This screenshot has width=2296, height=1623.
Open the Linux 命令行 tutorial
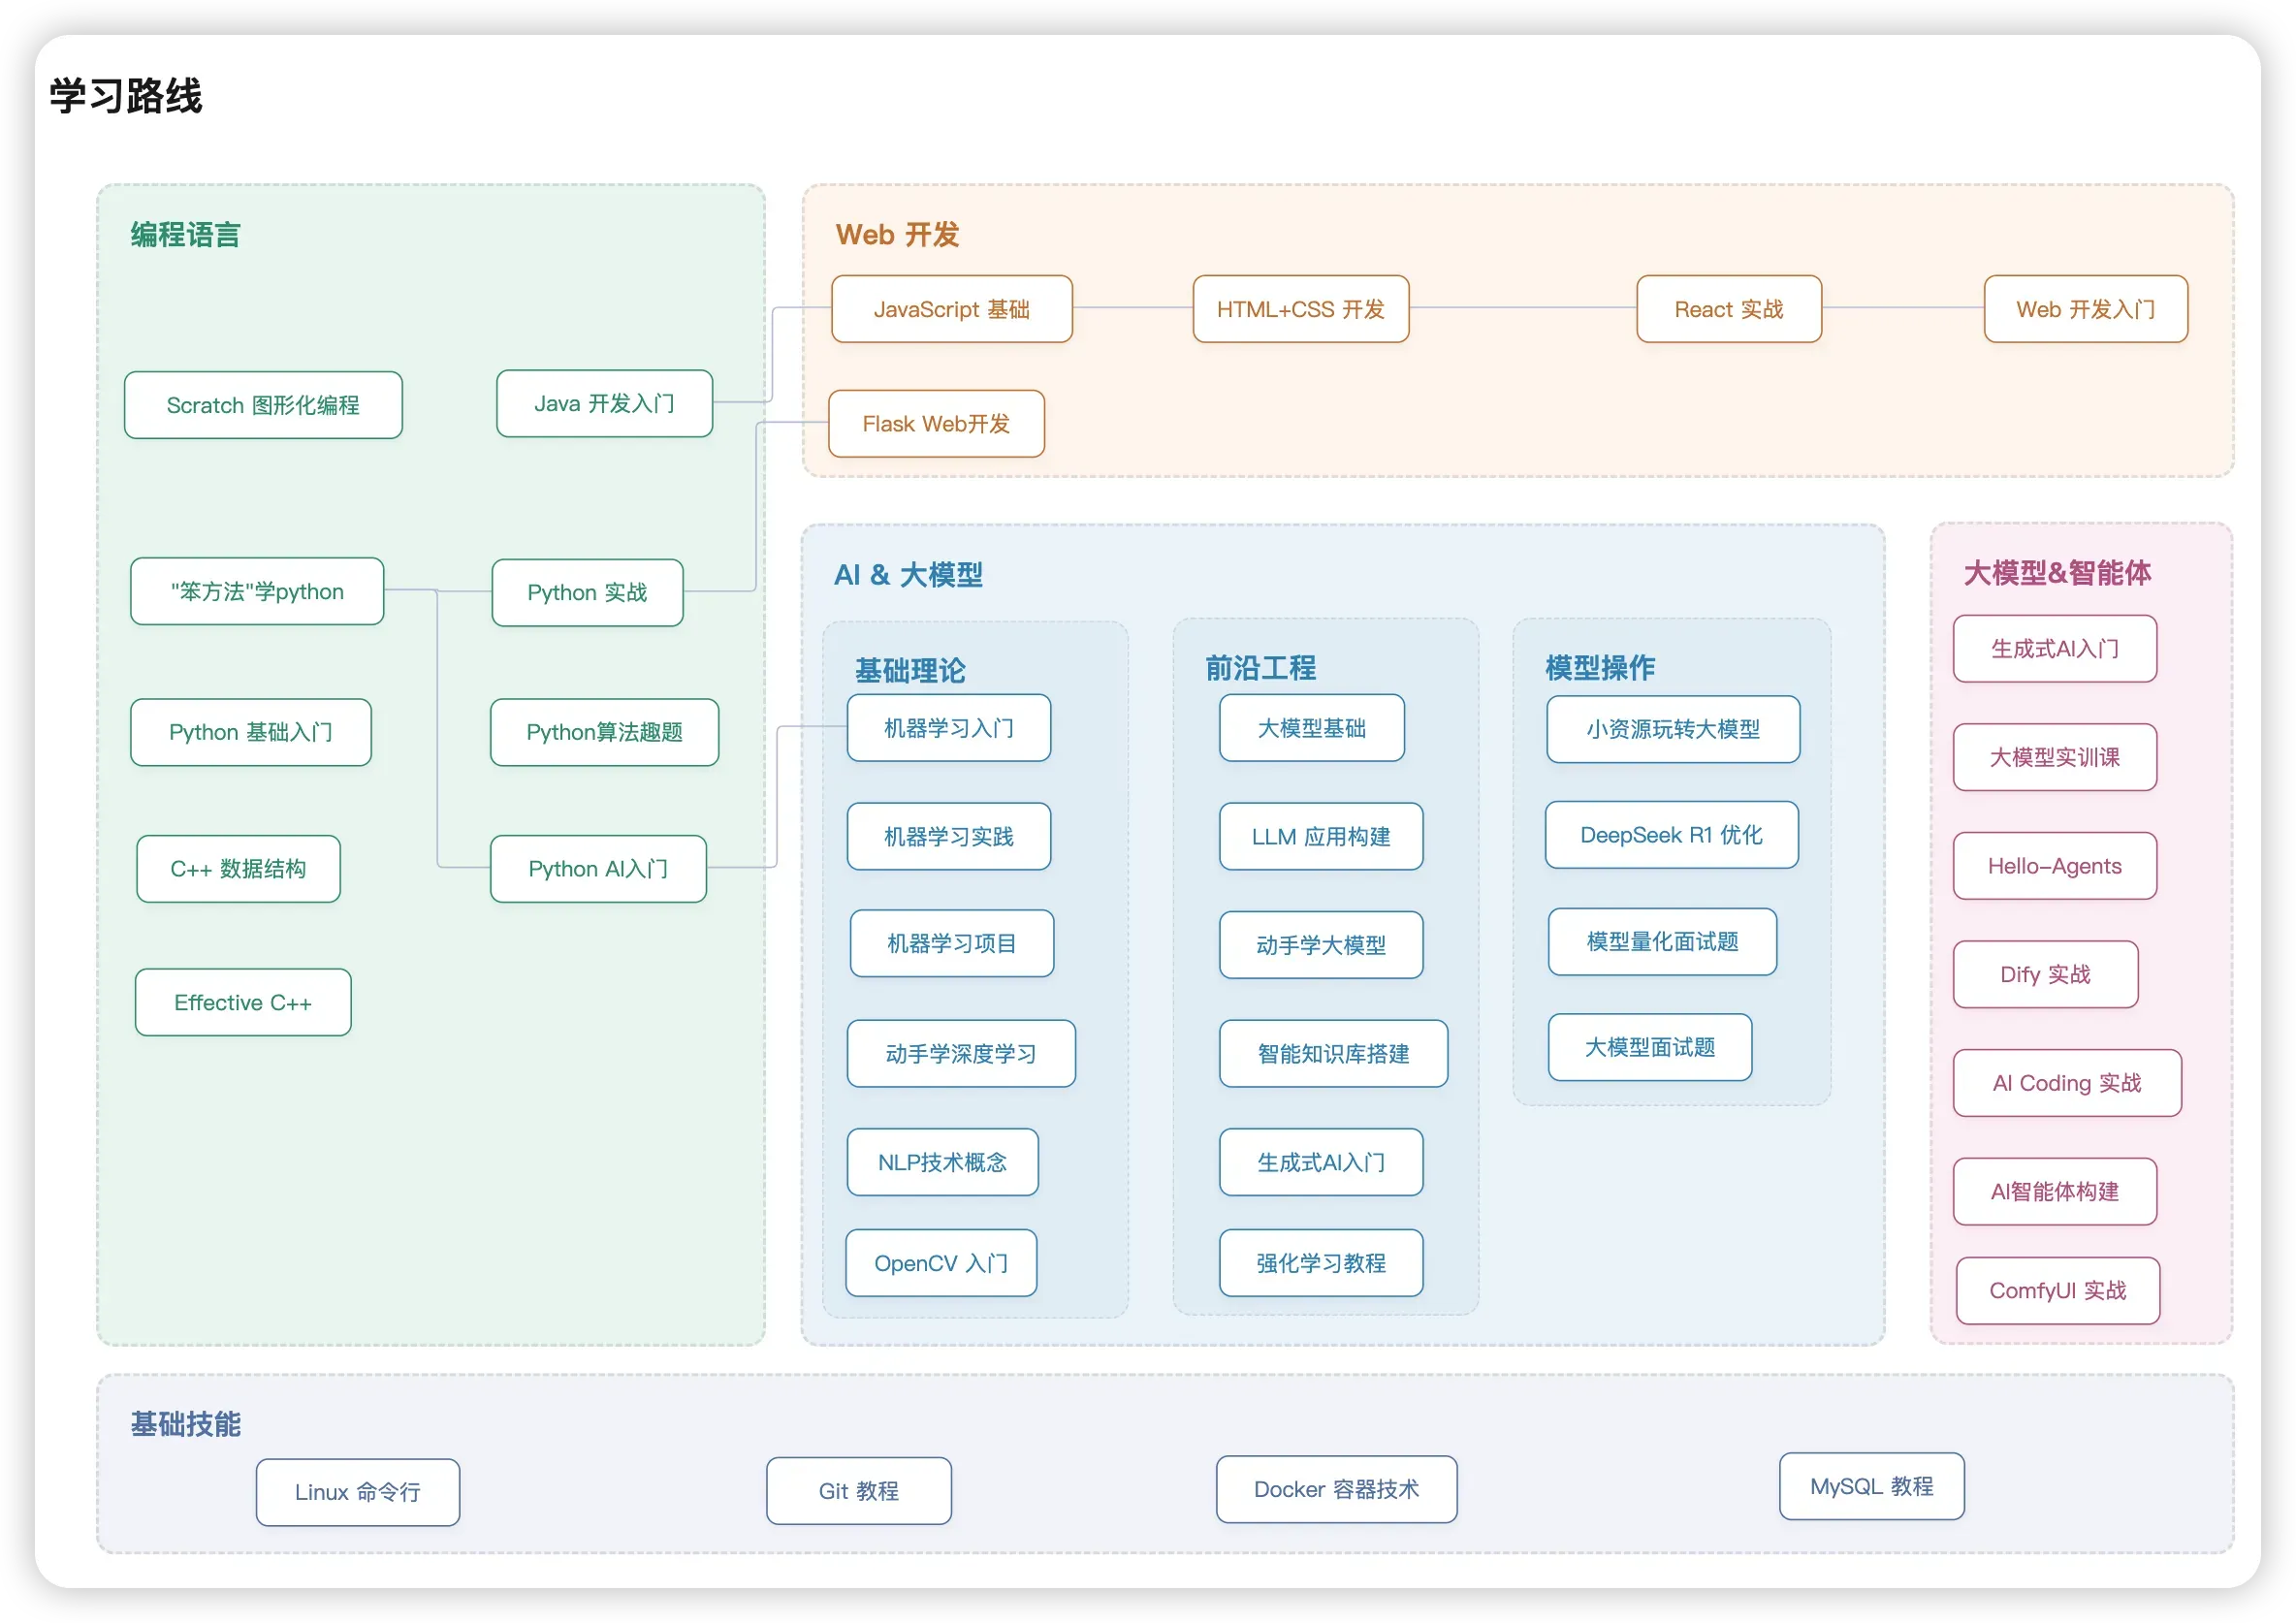tap(357, 1492)
